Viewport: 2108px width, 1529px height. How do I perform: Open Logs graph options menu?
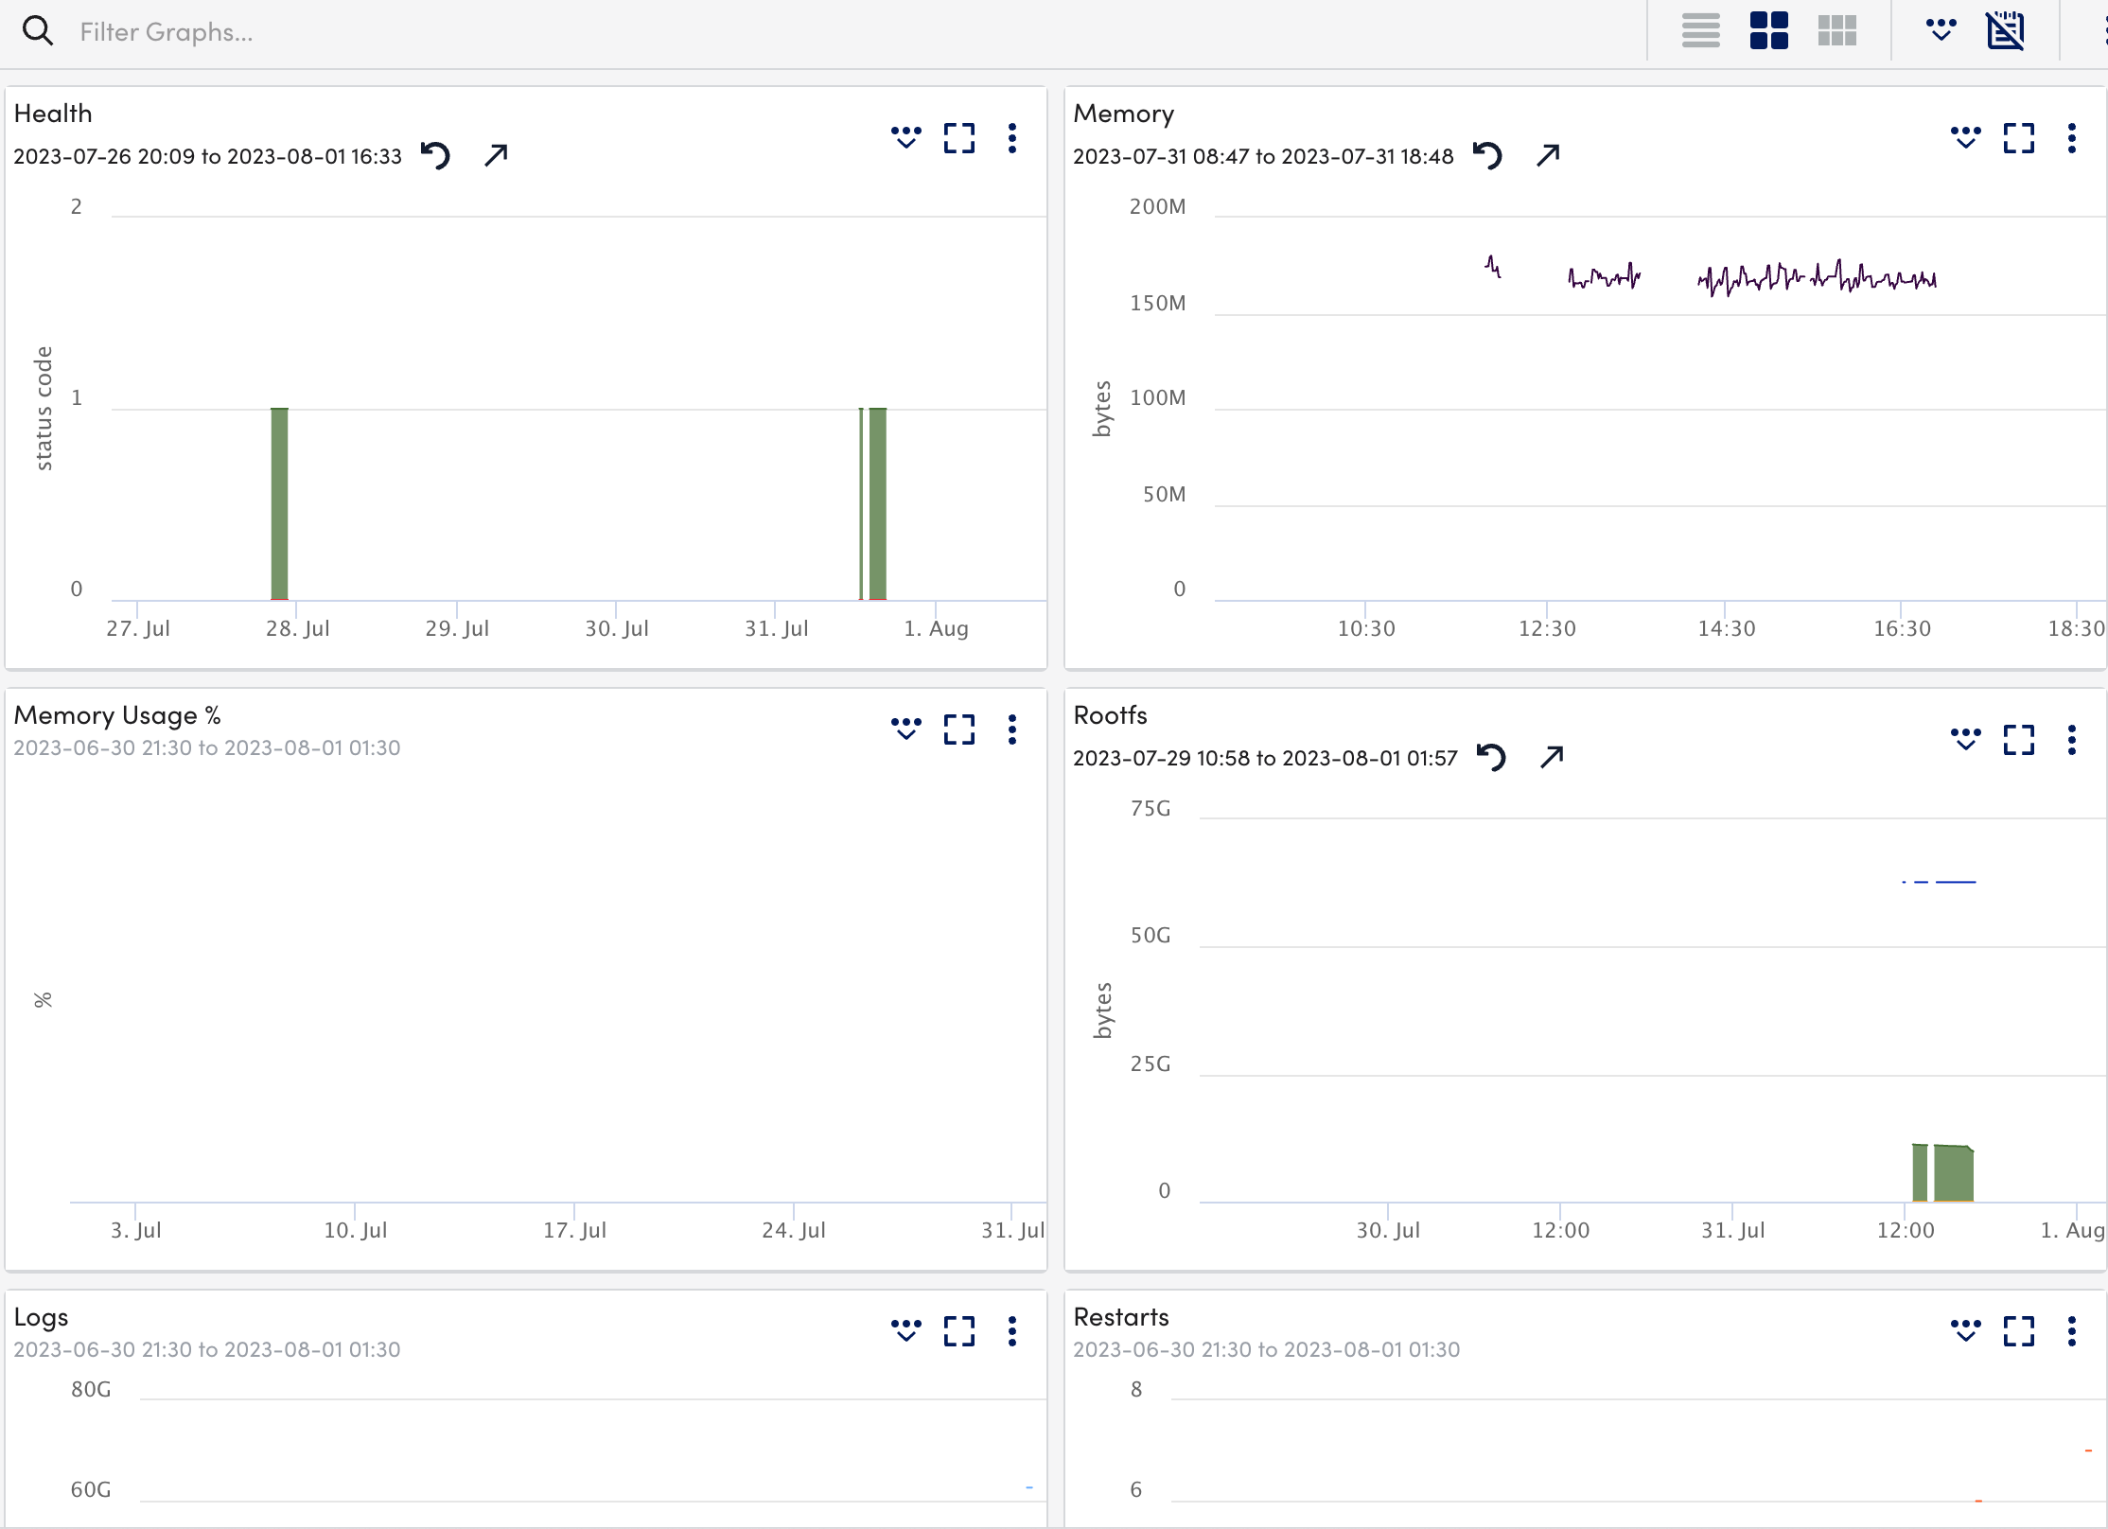[x=1012, y=1331]
